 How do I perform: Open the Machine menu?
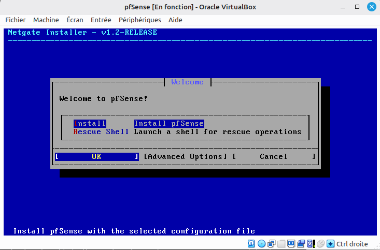46,20
